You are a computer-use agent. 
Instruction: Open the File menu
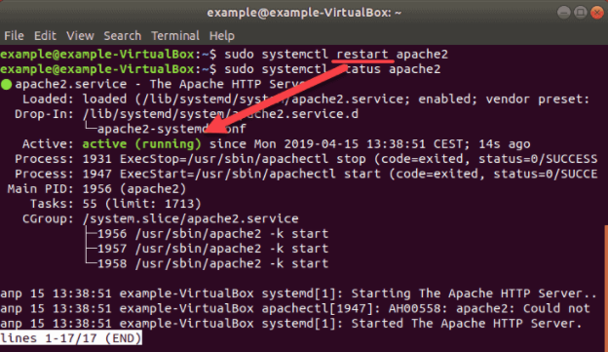14,36
